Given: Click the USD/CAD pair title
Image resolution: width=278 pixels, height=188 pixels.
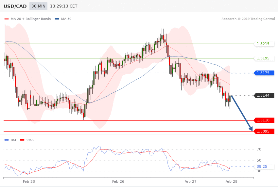Looking at the screenshot, I should (x=15, y=6).
